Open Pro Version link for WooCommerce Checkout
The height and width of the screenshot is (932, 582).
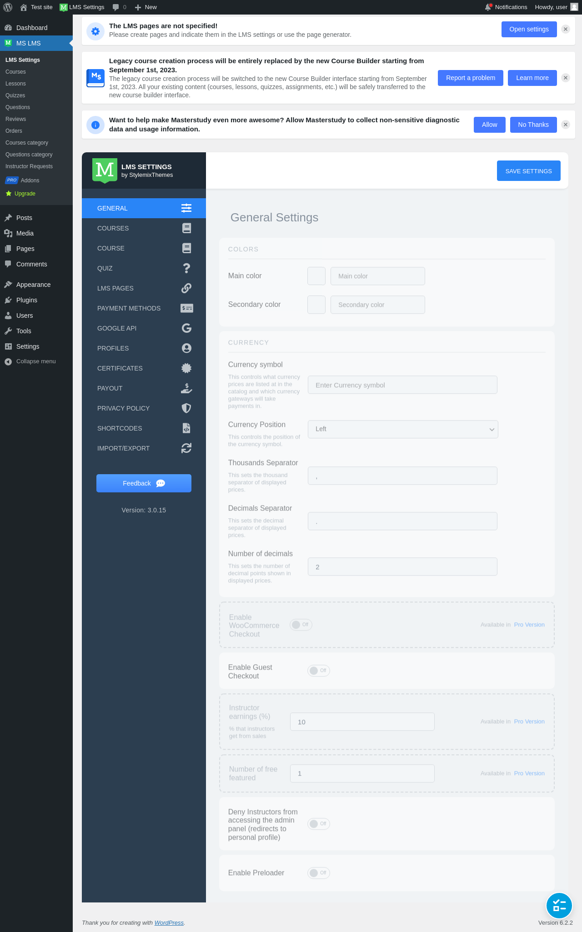pos(529,625)
